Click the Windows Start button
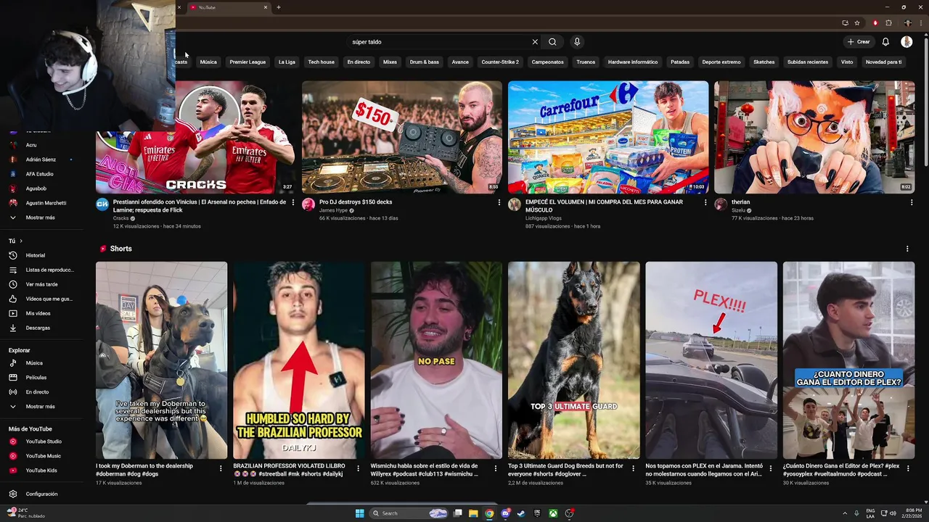 pyautogui.click(x=359, y=513)
